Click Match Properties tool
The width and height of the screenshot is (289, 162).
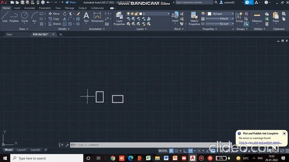[194, 18]
